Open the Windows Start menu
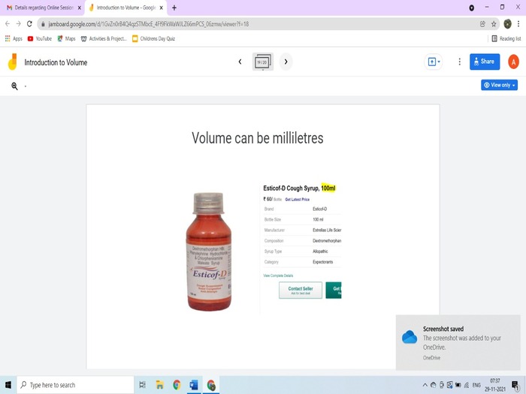526x394 pixels. 8,385
